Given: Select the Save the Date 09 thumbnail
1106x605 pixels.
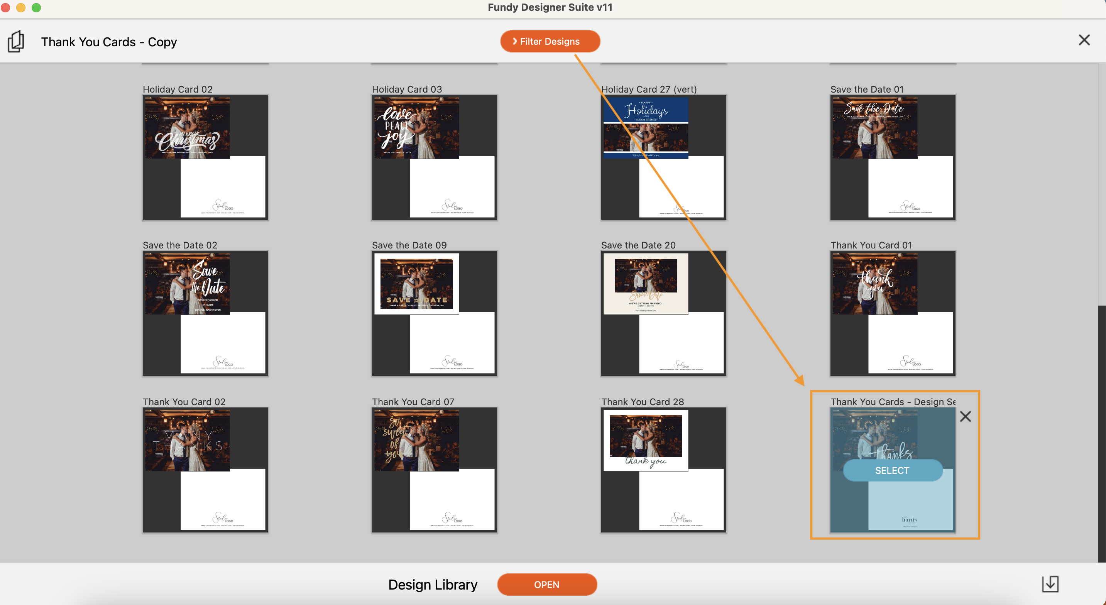Looking at the screenshot, I should 435,313.
